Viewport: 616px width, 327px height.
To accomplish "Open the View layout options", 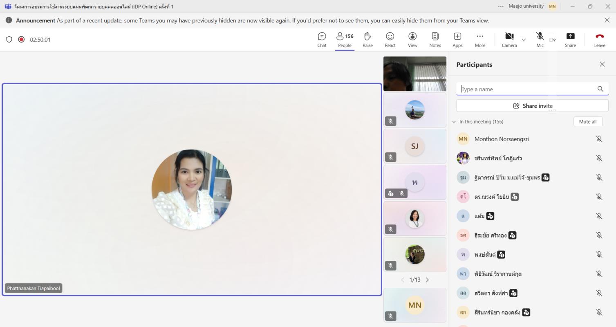I will (412, 40).
